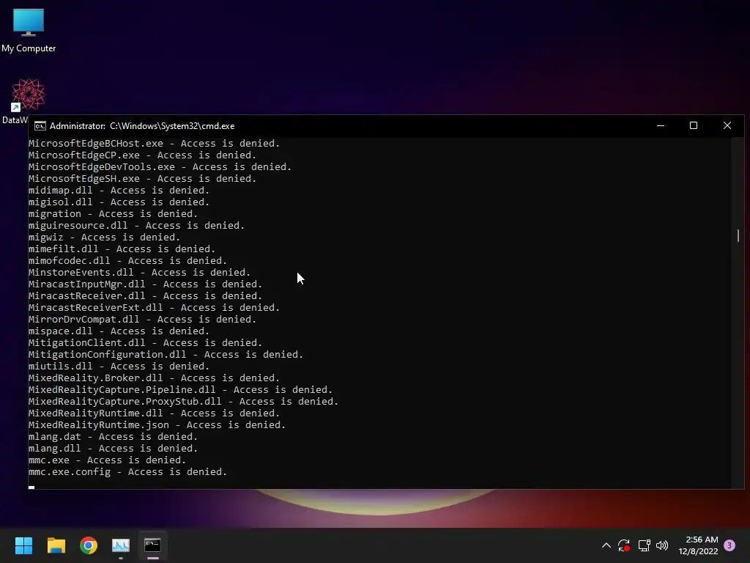This screenshot has height=563, width=750.
Task: Click the line mlang.dat - Access is denied.
Action: tap(113, 437)
